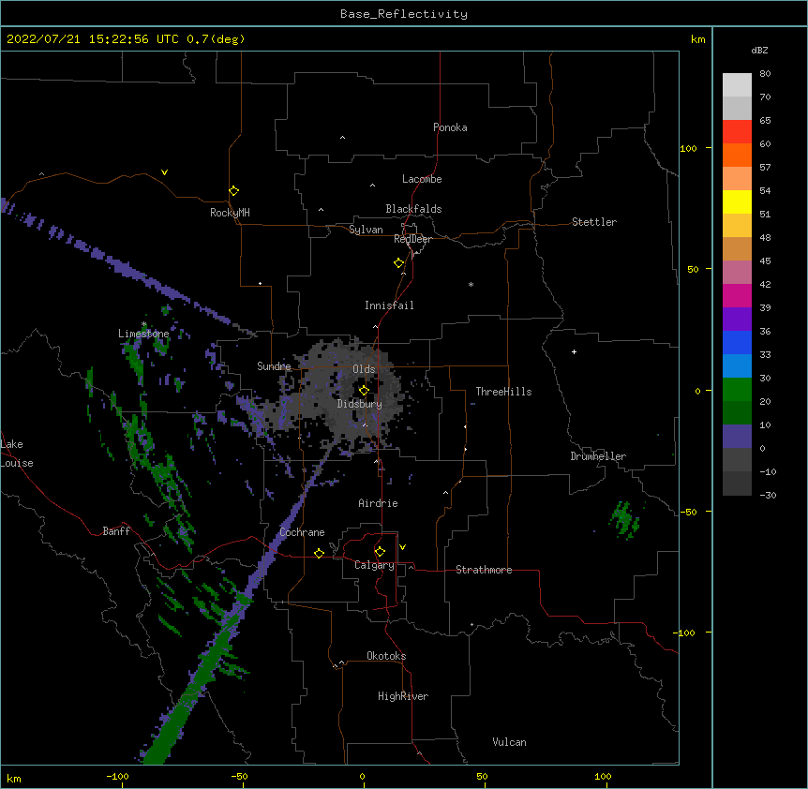
Task: Click the Sundre label
Action: pos(274,366)
